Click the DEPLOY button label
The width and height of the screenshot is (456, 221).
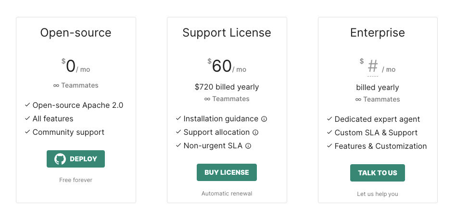84,159
